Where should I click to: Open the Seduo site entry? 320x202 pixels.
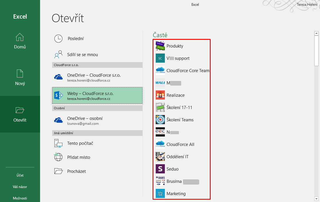[172, 169]
